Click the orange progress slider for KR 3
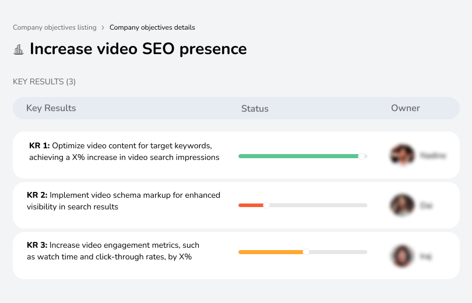The height and width of the screenshot is (303, 472). [303, 252]
